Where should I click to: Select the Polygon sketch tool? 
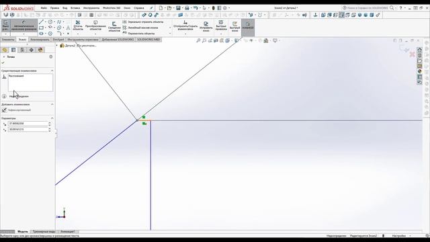click(50, 34)
